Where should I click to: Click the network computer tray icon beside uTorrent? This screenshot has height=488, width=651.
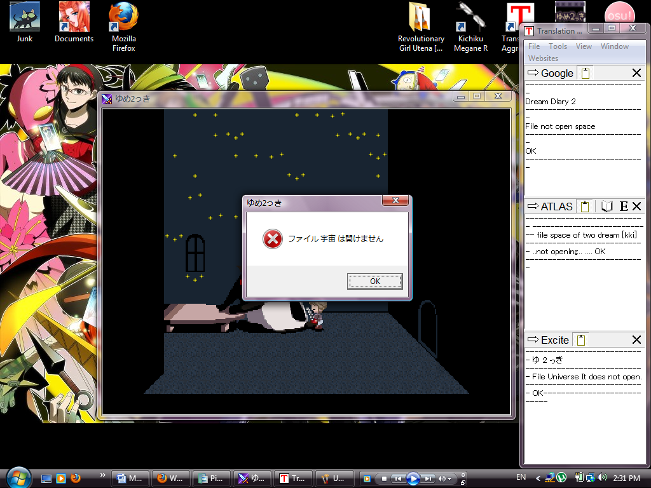click(550, 478)
